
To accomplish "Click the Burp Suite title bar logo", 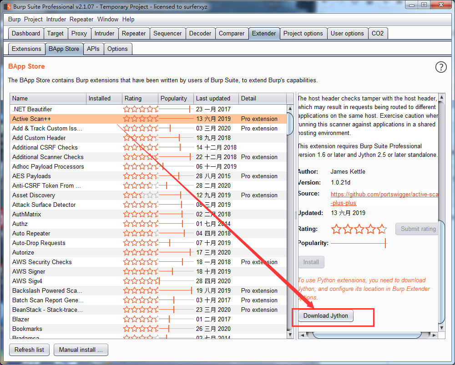I will click(x=8, y=6).
